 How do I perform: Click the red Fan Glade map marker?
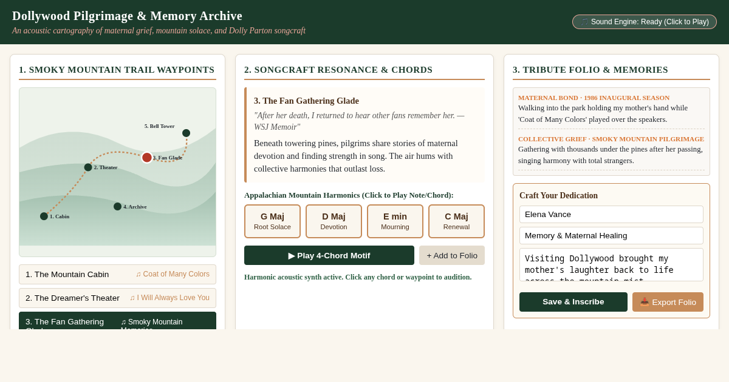click(x=147, y=158)
